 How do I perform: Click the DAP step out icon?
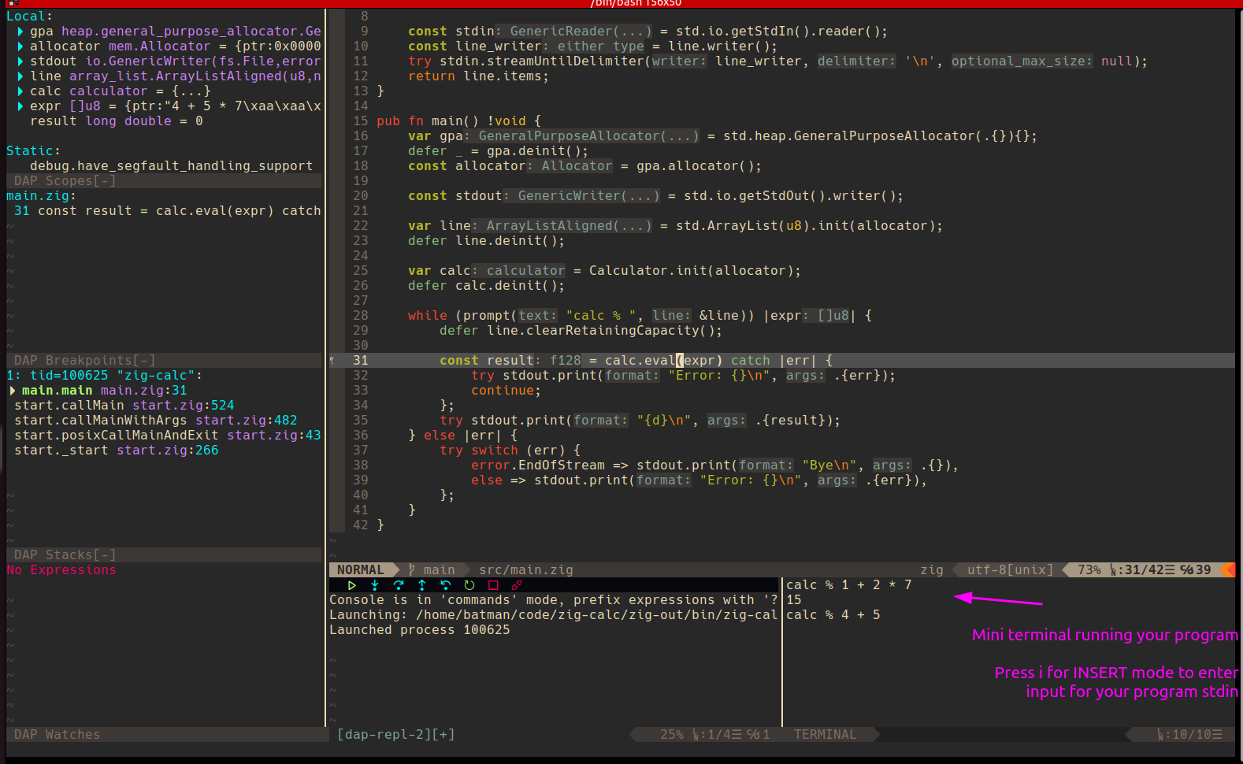[422, 585]
